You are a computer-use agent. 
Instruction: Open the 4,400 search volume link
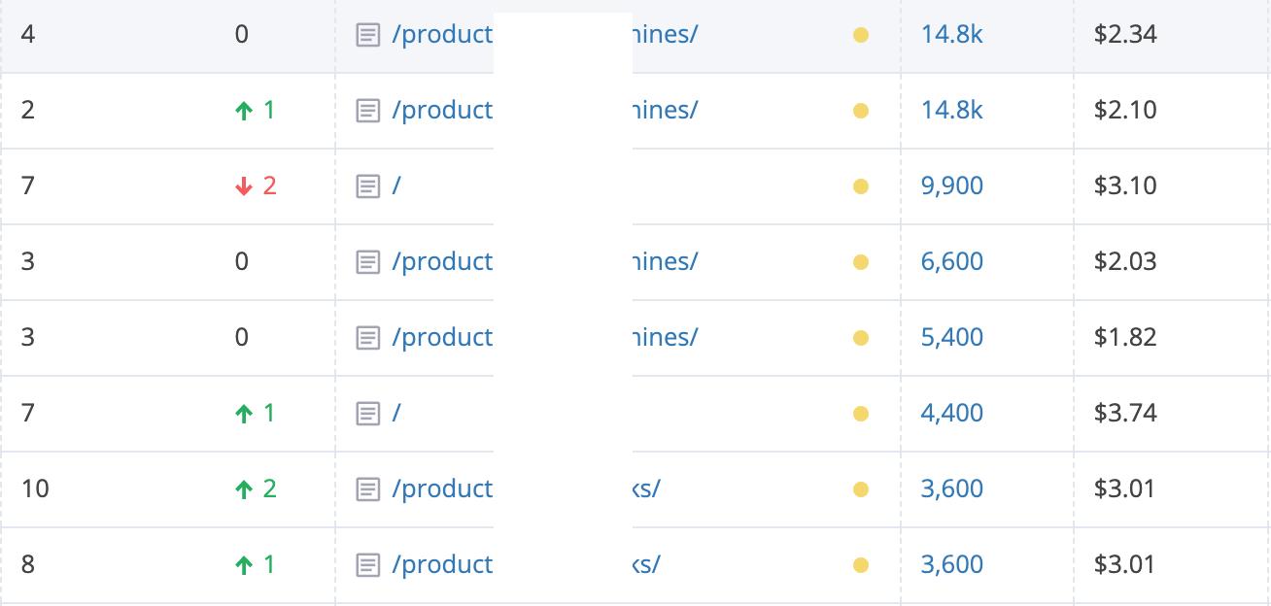click(x=951, y=413)
